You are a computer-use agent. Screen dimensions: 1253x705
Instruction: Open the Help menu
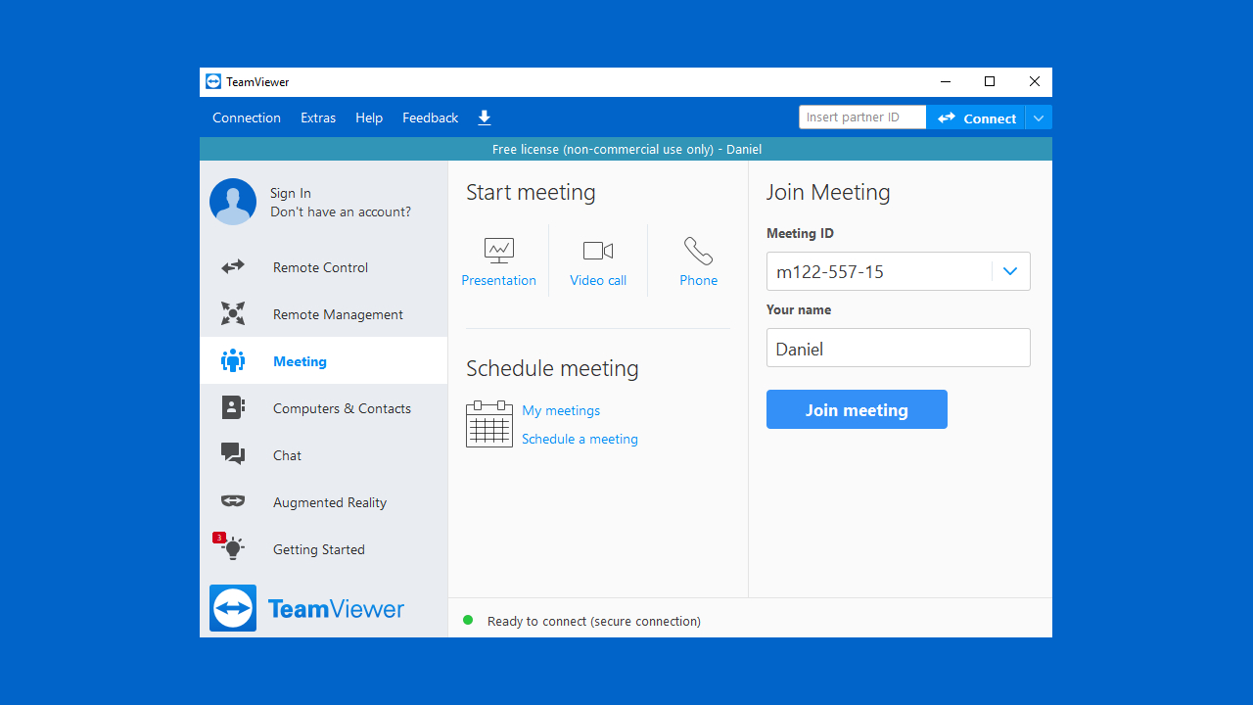(x=369, y=117)
